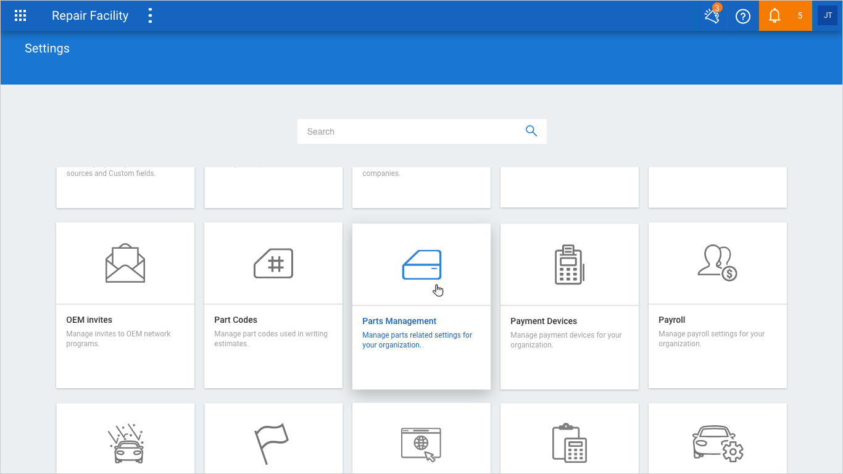Open the three-dot menu beside Repair Facility
This screenshot has width=843, height=474.
point(150,16)
